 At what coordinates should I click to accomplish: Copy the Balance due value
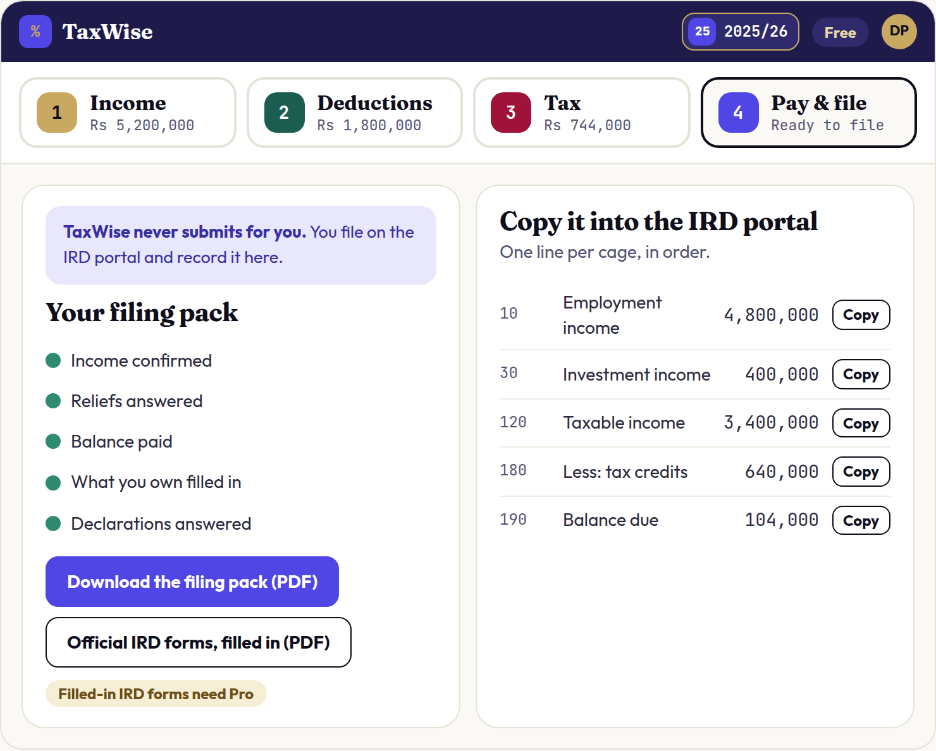(861, 521)
